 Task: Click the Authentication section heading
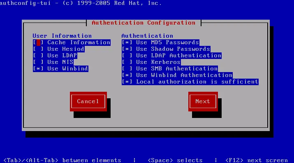[147, 36]
